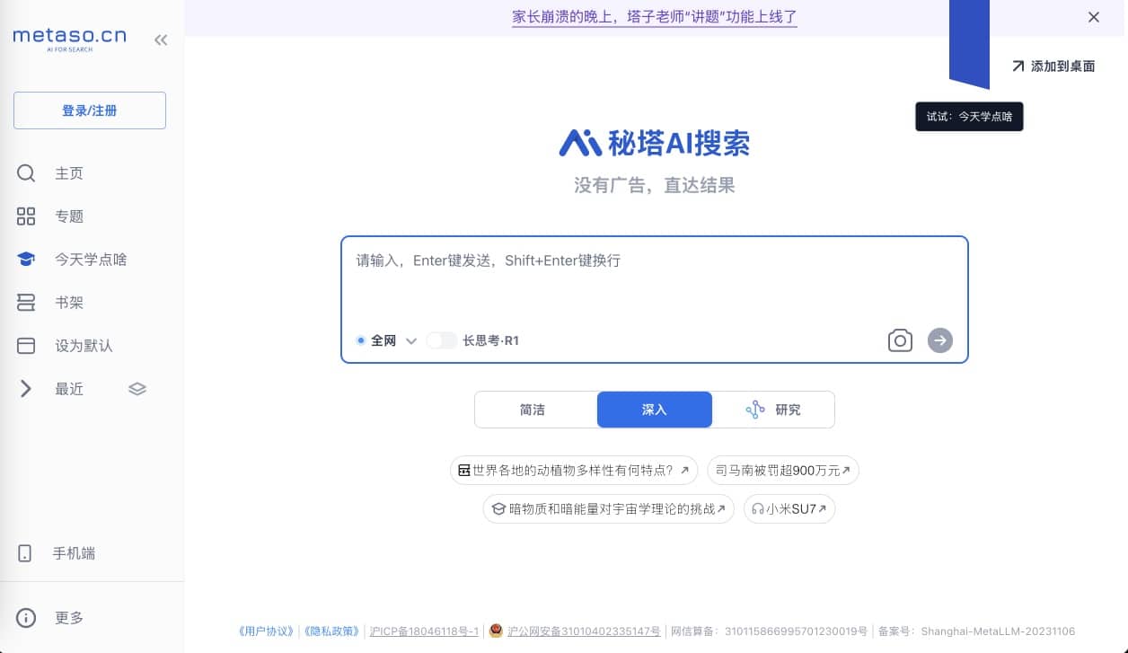Toggle 长思考·R1 switch
This screenshot has width=1128, height=653.
point(441,340)
